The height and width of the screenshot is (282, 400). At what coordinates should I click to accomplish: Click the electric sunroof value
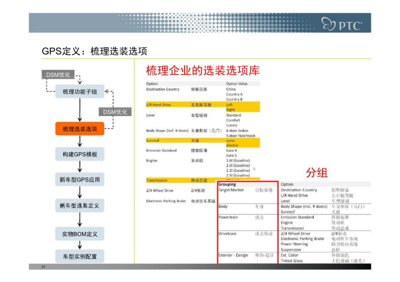coord(232,145)
